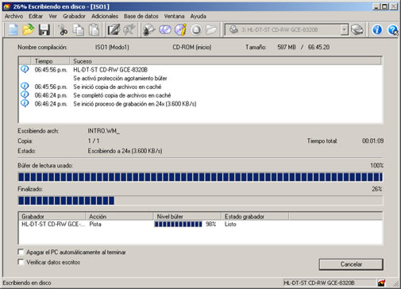Click the info icon beside HL-DT-ST CD-RW log entry

coord(25,69)
